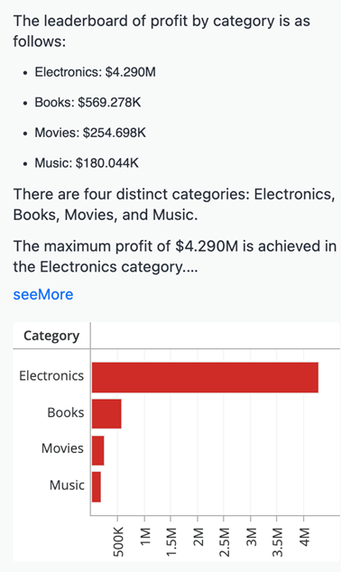Image resolution: width=341 pixels, height=572 pixels.
Task: Click the 2M axis tick label
Action: [198, 537]
